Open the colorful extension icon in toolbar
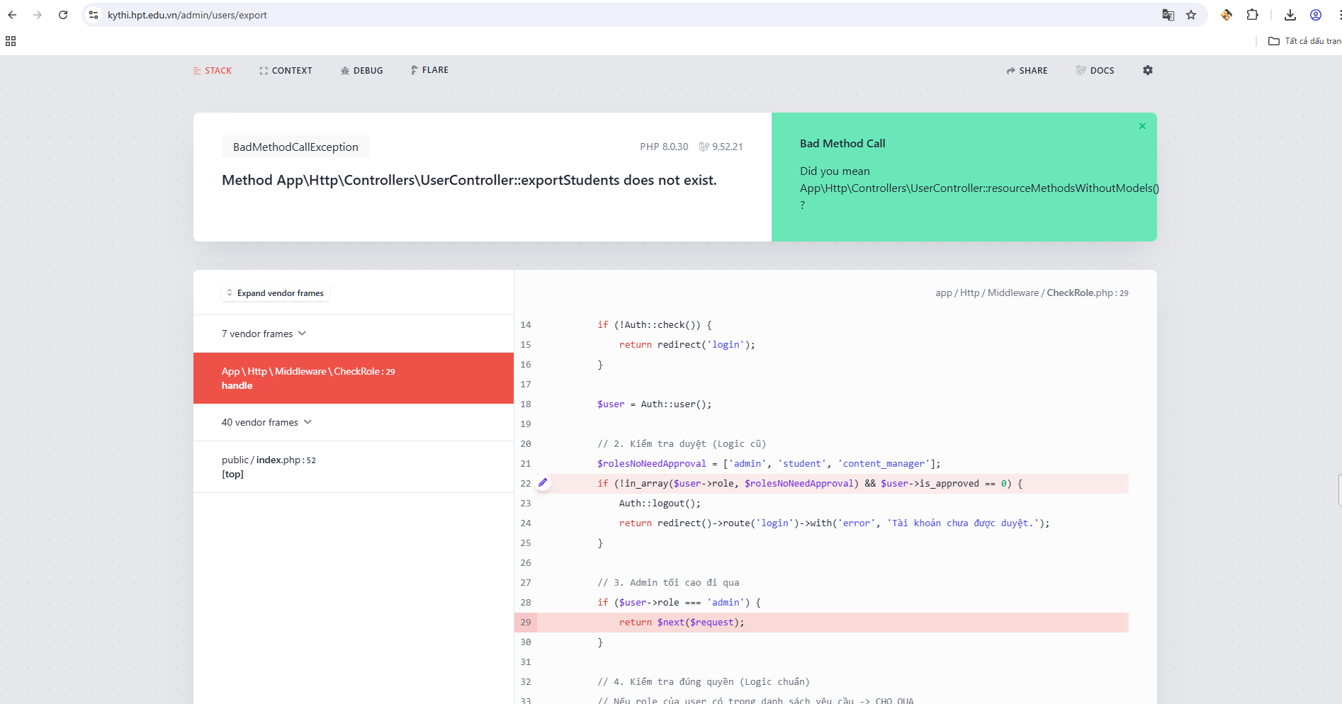Viewport: 1342px width, 704px height. 1227,15
